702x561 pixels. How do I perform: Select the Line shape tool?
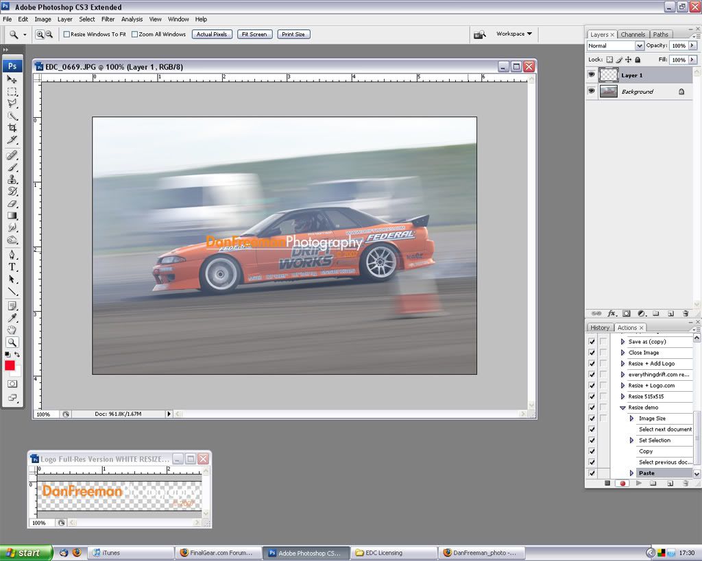[12, 291]
